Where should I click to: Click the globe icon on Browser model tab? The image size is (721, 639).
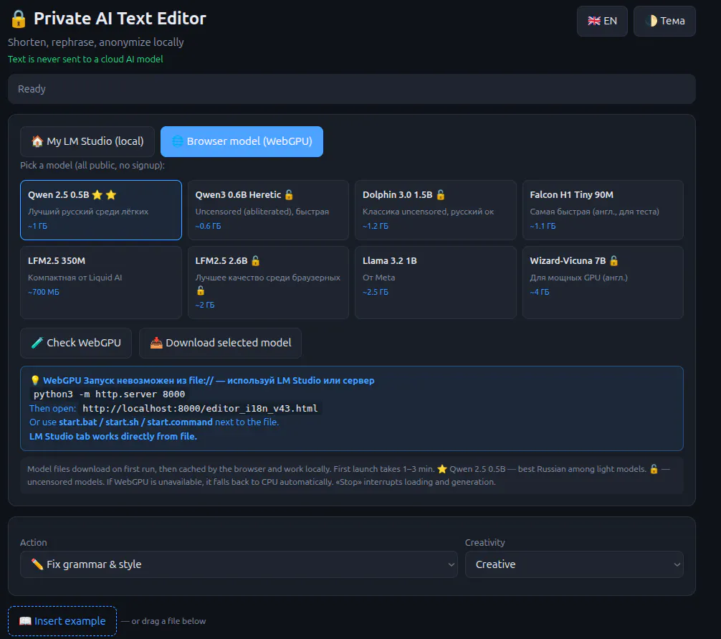pos(178,141)
